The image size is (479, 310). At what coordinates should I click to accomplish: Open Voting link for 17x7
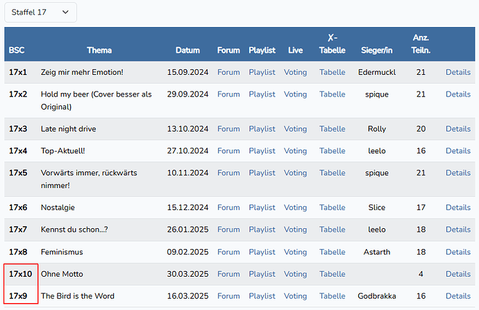pos(295,230)
